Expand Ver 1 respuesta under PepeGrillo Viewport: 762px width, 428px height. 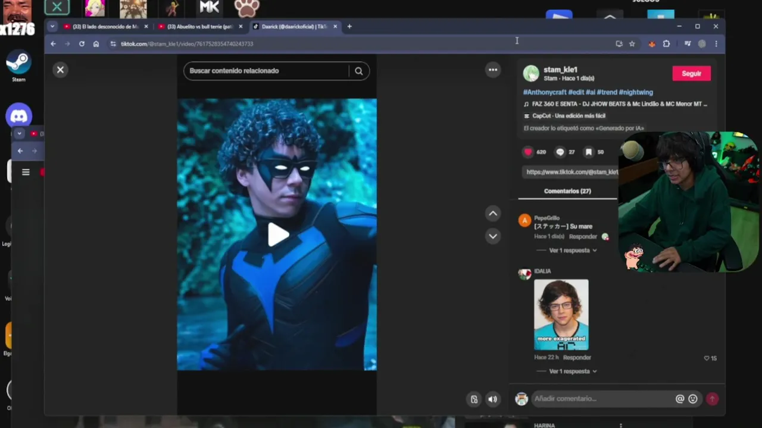point(573,250)
